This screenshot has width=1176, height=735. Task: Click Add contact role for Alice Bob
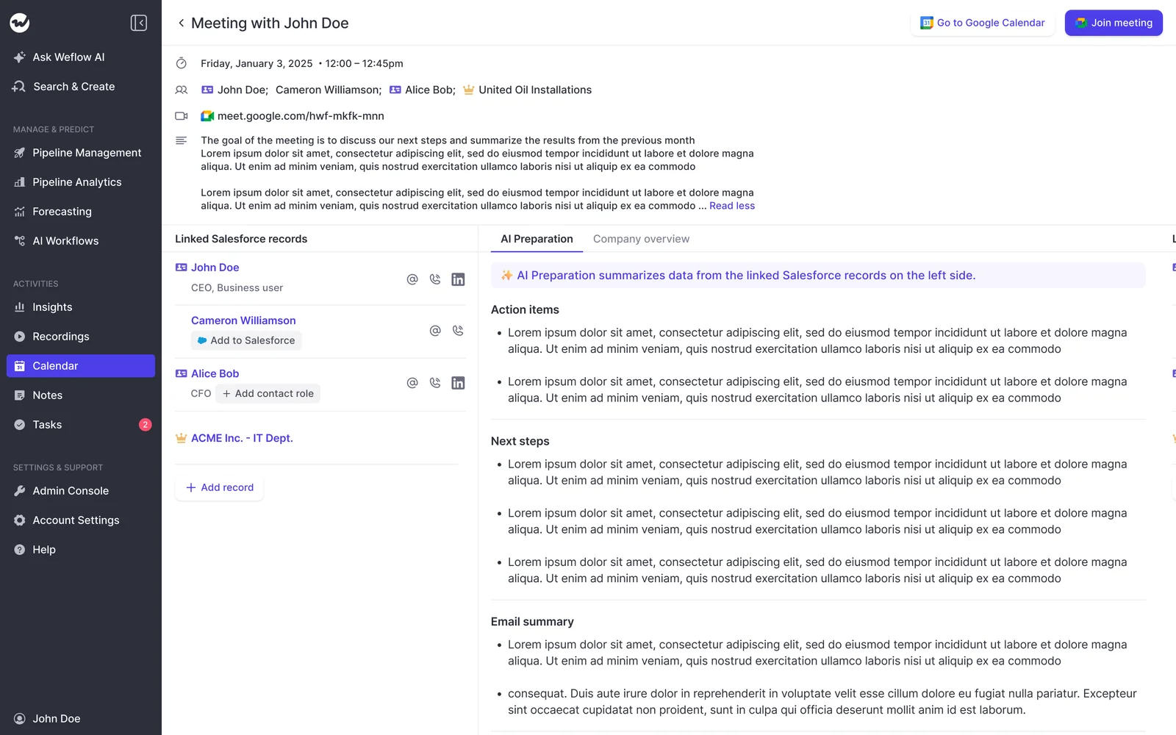(x=268, y=393)
